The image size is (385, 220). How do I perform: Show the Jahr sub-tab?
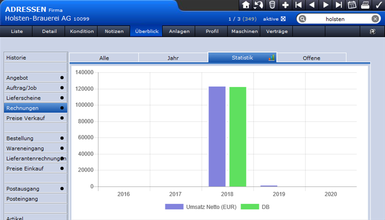point(173,58)
